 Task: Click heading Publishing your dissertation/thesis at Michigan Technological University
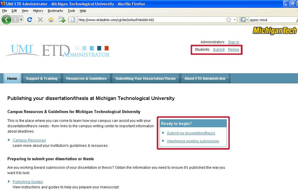91,98
